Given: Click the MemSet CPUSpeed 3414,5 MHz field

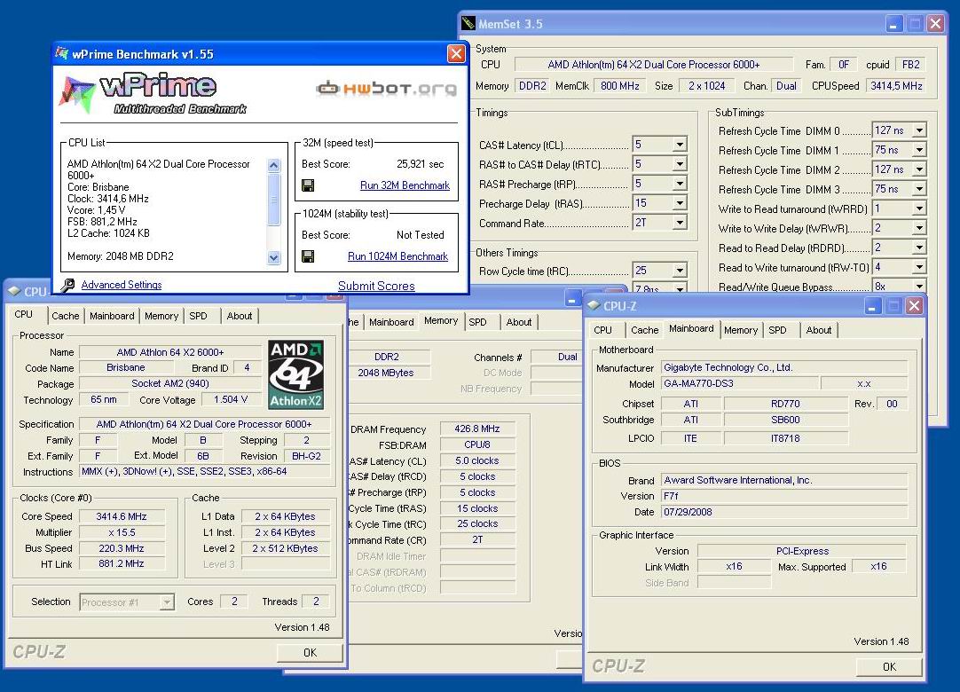Looking at the screenshot, I should [x=896, y=86].
